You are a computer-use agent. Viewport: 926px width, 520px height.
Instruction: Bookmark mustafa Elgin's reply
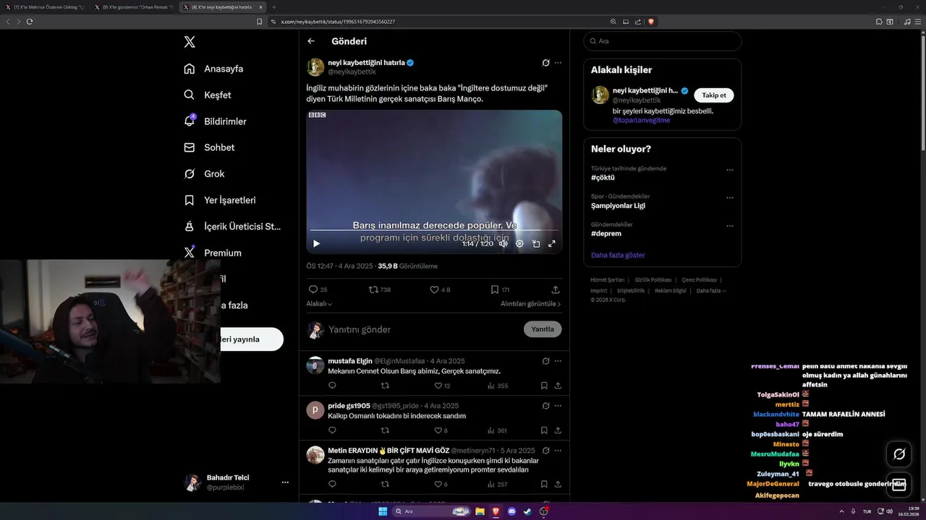(x=544, y=386)
